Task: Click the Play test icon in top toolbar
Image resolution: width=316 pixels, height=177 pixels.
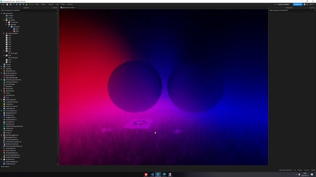Action: point(17,4)
